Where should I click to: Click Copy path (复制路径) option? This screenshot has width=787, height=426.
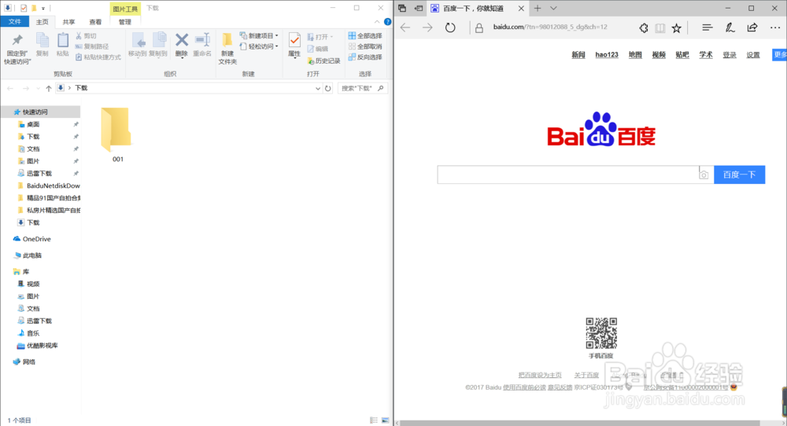pos(92,46)
